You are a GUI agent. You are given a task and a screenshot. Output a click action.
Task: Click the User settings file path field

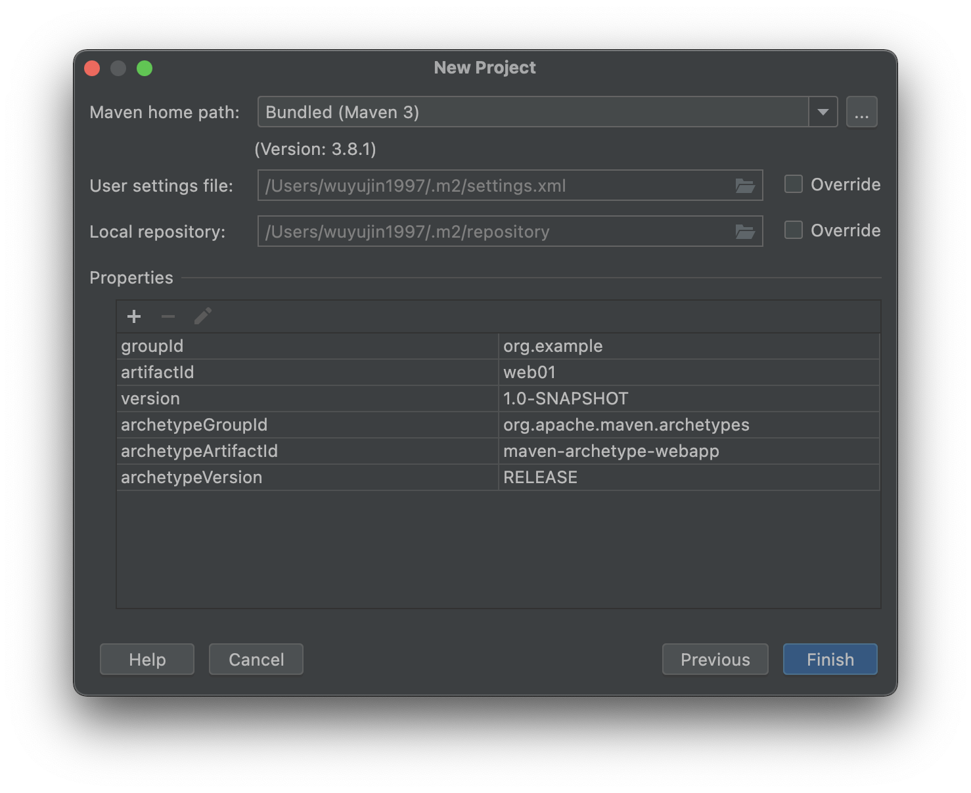[510, 185]
